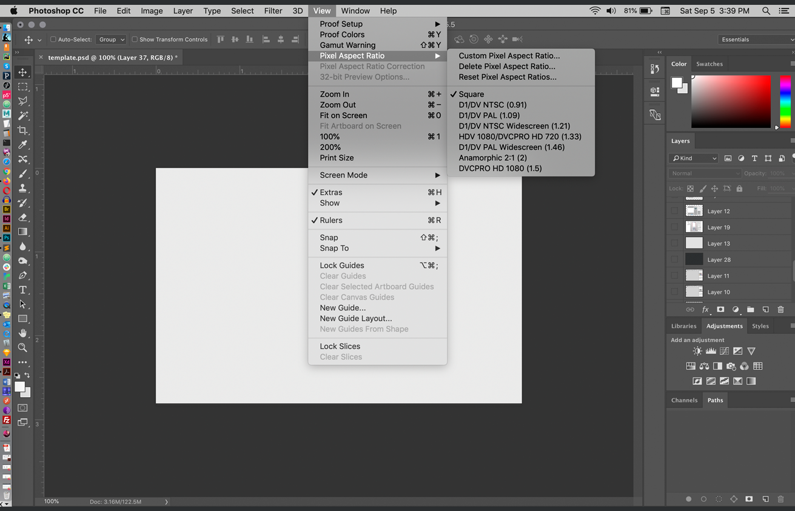This screenshot has height=511, width=795.
Task: Select the Polygonal Lasso tool
Action: (22, 101)
